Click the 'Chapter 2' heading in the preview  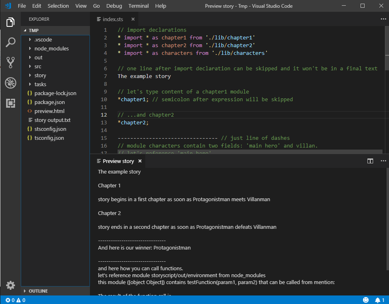coord(109,213)
